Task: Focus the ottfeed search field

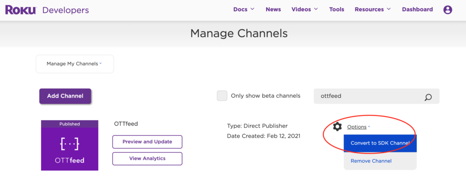Action: tap(376, 96)
